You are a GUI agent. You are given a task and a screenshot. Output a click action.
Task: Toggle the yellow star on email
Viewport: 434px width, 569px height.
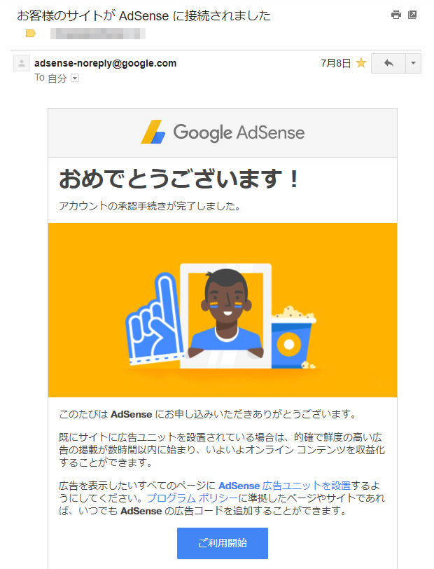coord(361,63)
